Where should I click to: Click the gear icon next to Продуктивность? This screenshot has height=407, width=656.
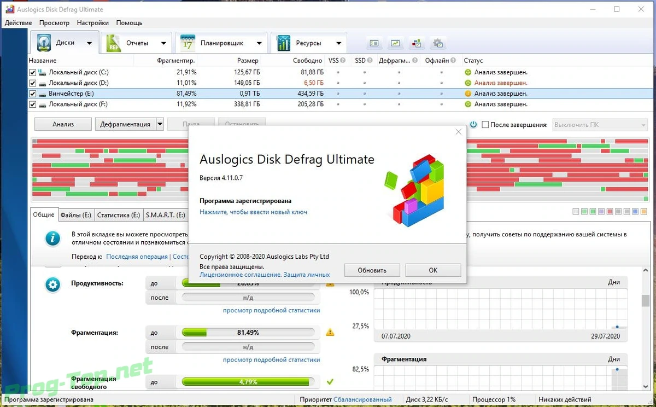coord(52,284)
